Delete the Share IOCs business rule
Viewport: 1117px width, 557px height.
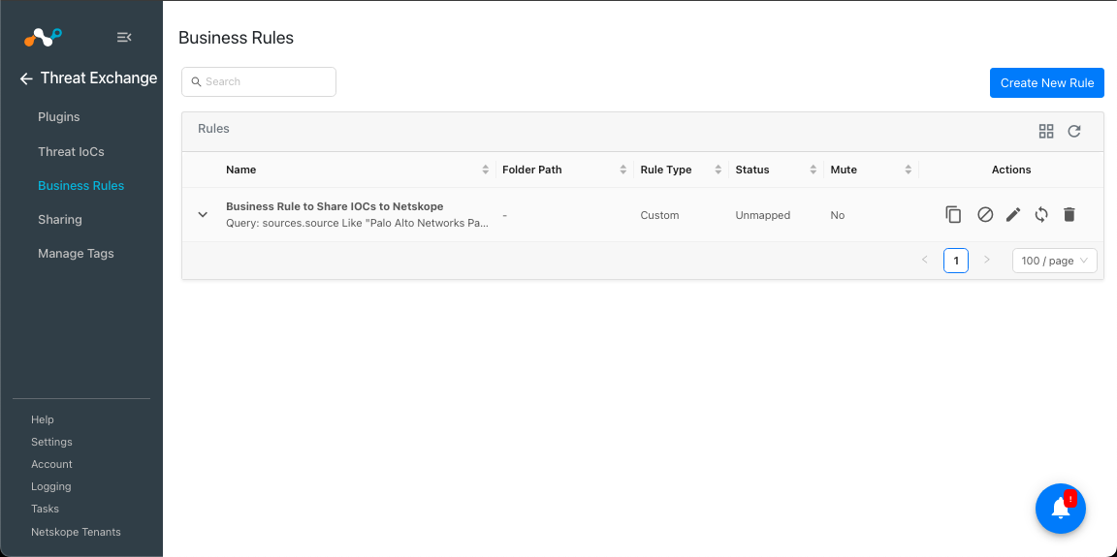tap(1069, 214)
